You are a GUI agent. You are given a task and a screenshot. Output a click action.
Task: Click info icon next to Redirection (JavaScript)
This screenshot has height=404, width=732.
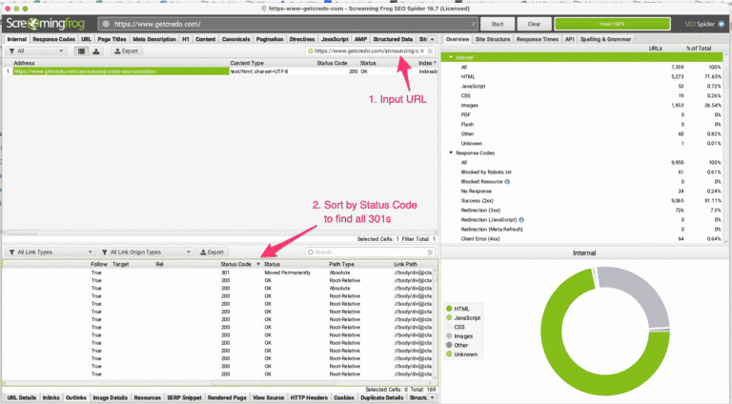click(x=521, y=220)
